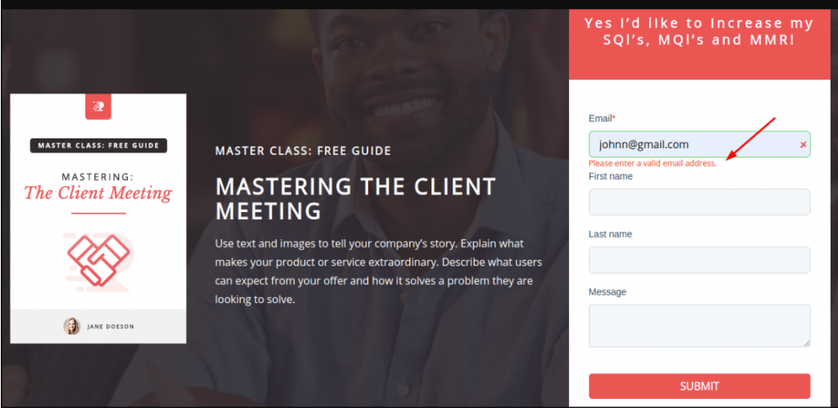Click the Message label

pyautogui.click(x=607, y=292)
